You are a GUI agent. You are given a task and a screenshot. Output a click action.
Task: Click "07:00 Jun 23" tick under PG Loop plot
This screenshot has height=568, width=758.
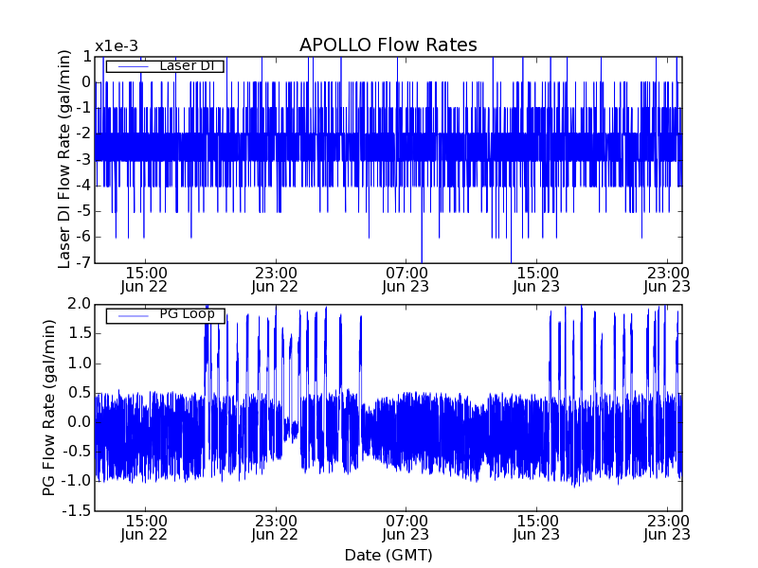tap(406, 528)
